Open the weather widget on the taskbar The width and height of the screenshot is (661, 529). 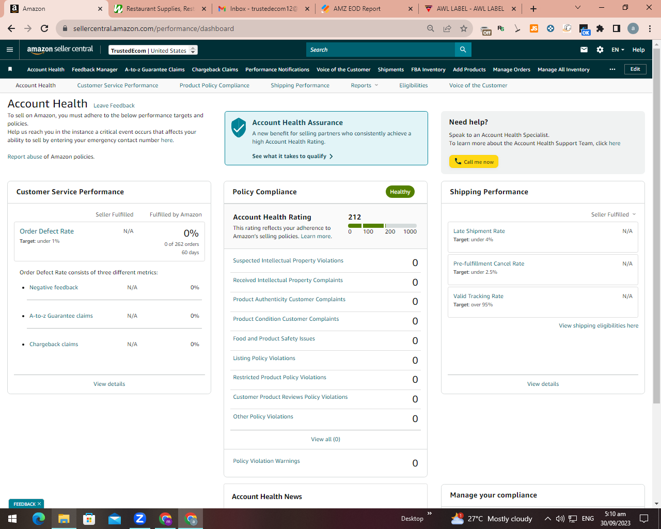pyautogui.click(x=491, y=519)
